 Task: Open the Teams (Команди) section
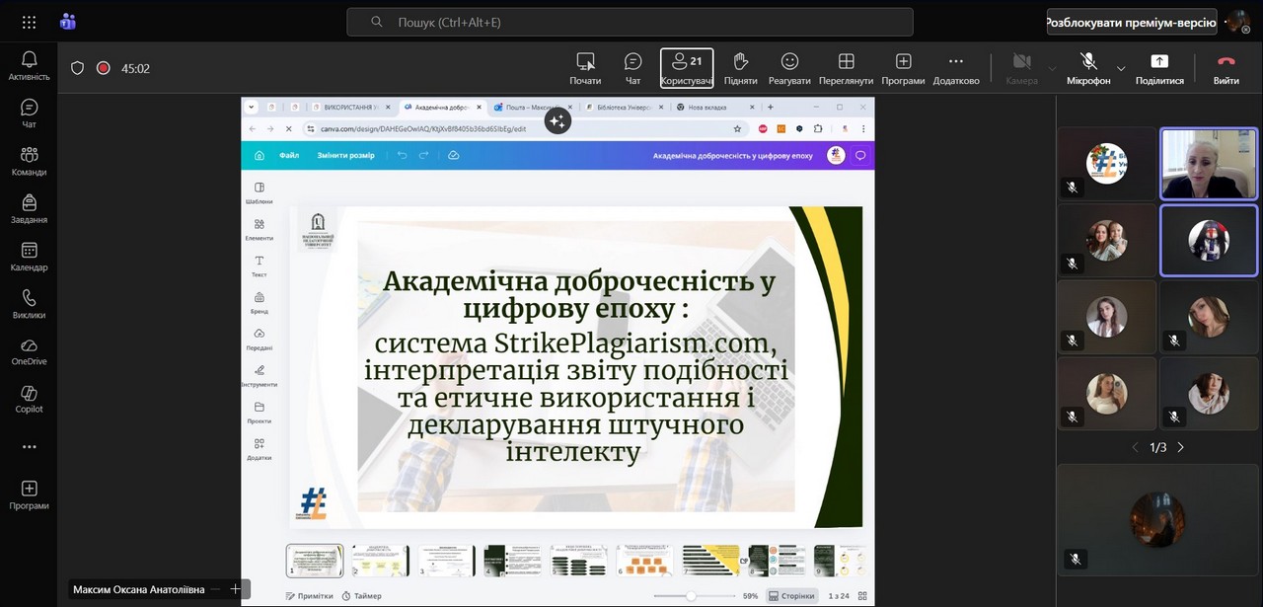pos(29,161)
